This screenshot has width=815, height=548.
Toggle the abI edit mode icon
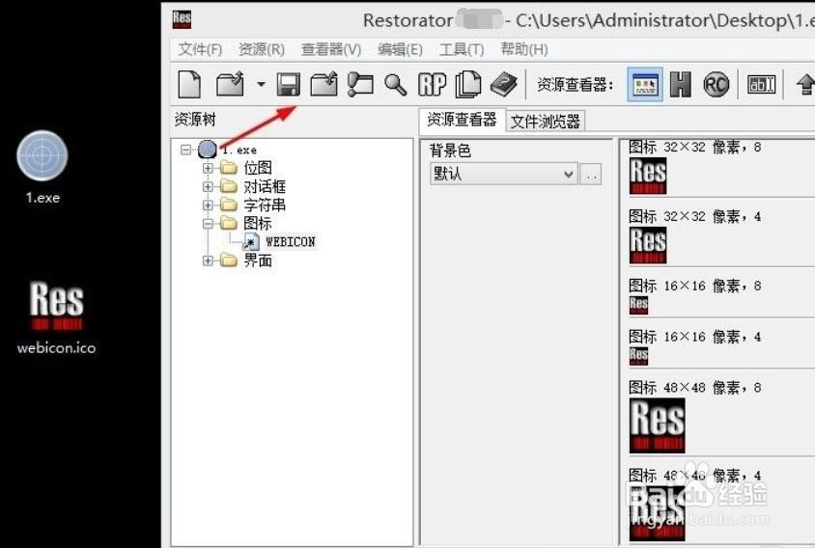pos(761,84)
